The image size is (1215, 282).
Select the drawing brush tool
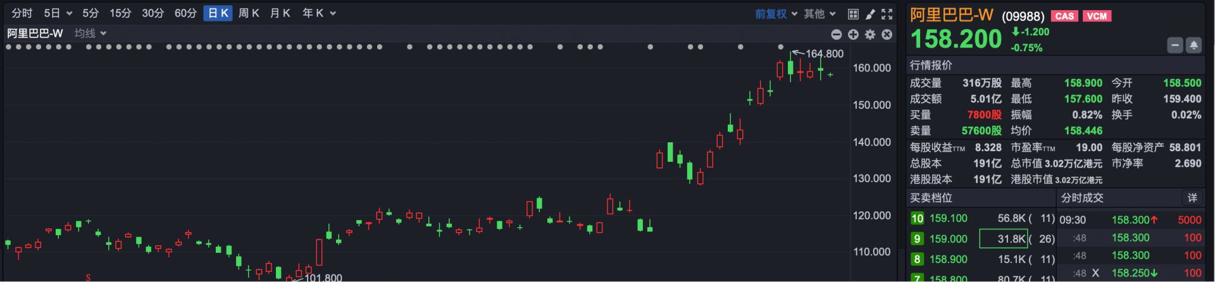coord(870,14)
